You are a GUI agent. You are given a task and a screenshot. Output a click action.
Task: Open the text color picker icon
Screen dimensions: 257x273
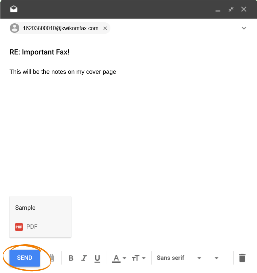(x=116, y=258)
